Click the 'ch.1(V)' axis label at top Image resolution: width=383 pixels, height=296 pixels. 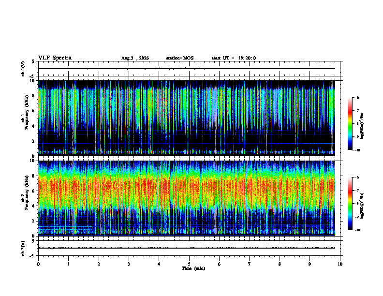tap(23, 69)
